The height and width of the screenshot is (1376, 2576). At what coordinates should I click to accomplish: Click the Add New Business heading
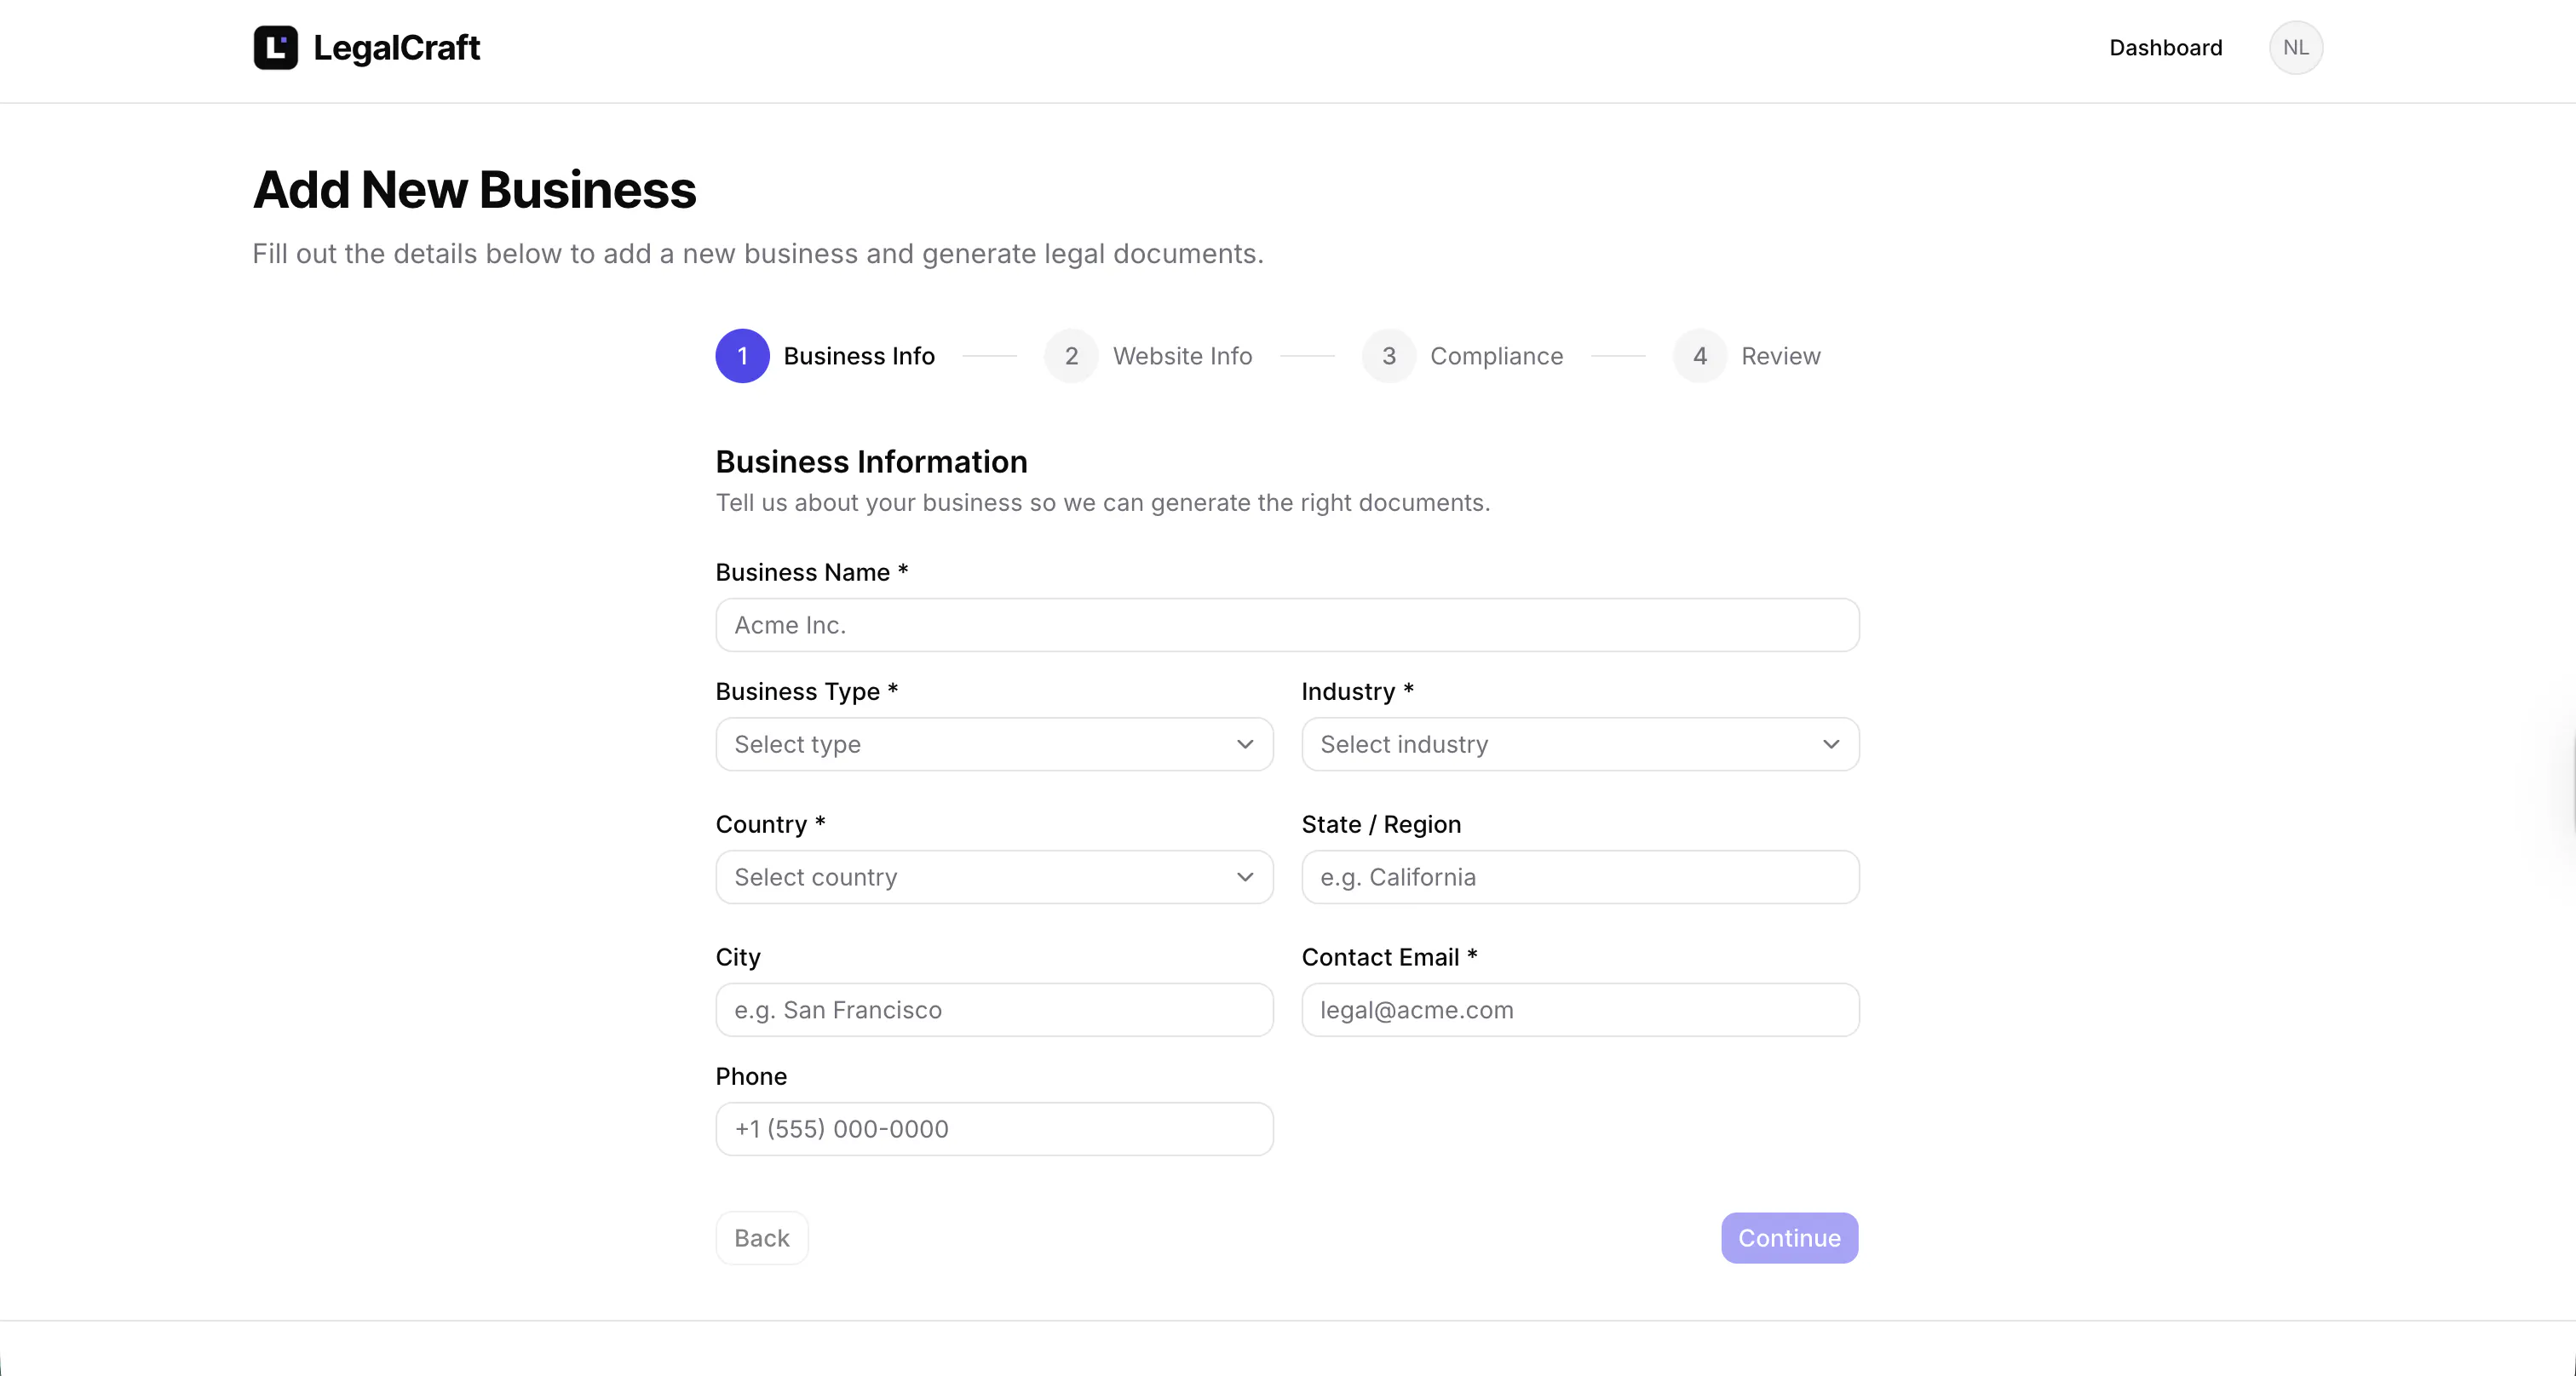pyautogui.click(x=474, y=190)
